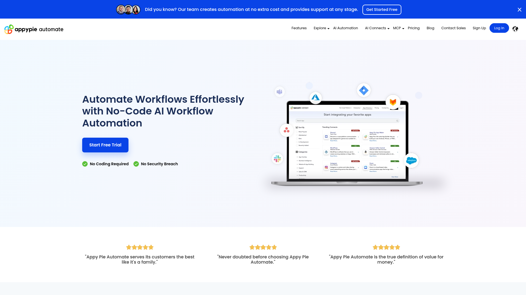Screen dimensions: 526x295
Task: Click the Salesforce icon near the laptop
Action: [411, 160]
